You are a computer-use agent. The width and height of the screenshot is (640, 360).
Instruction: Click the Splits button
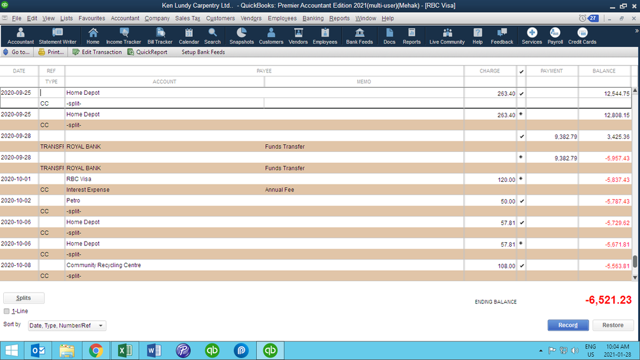24,298
